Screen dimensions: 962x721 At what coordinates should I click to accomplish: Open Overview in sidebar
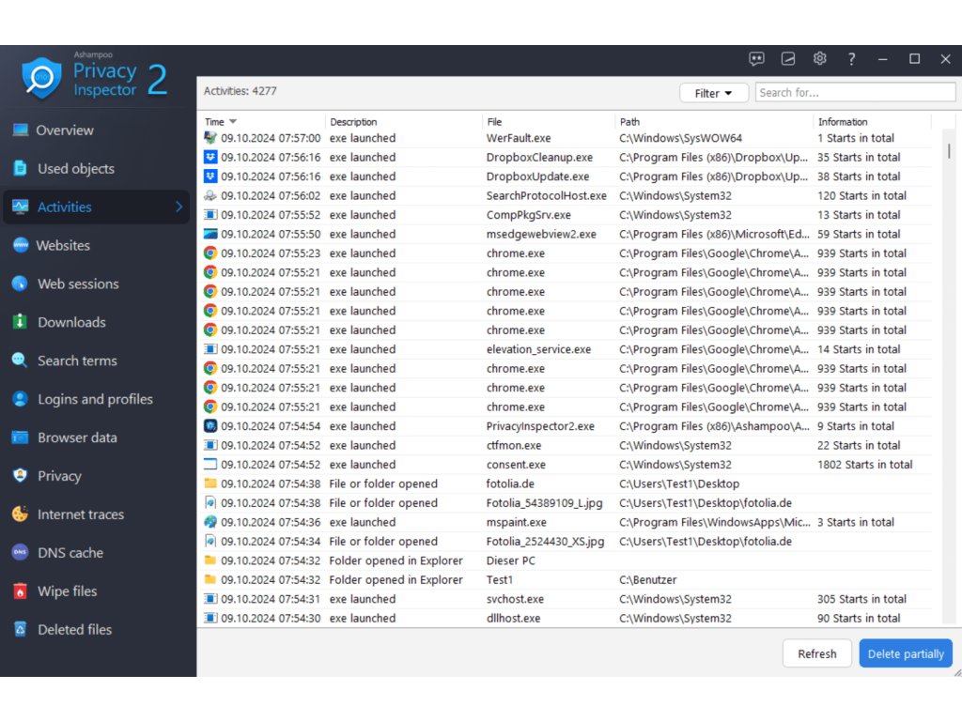click(65, 130)
